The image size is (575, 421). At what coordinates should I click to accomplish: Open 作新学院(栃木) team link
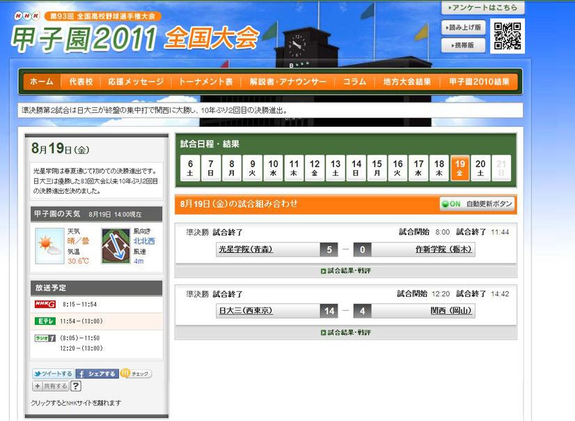tap(443, 250)
